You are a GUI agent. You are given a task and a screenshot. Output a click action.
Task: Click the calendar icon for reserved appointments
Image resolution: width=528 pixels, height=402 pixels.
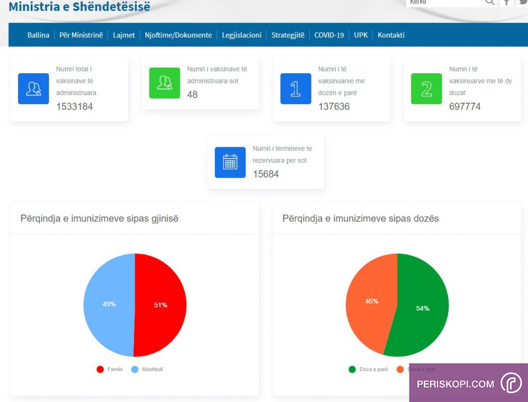230,162
